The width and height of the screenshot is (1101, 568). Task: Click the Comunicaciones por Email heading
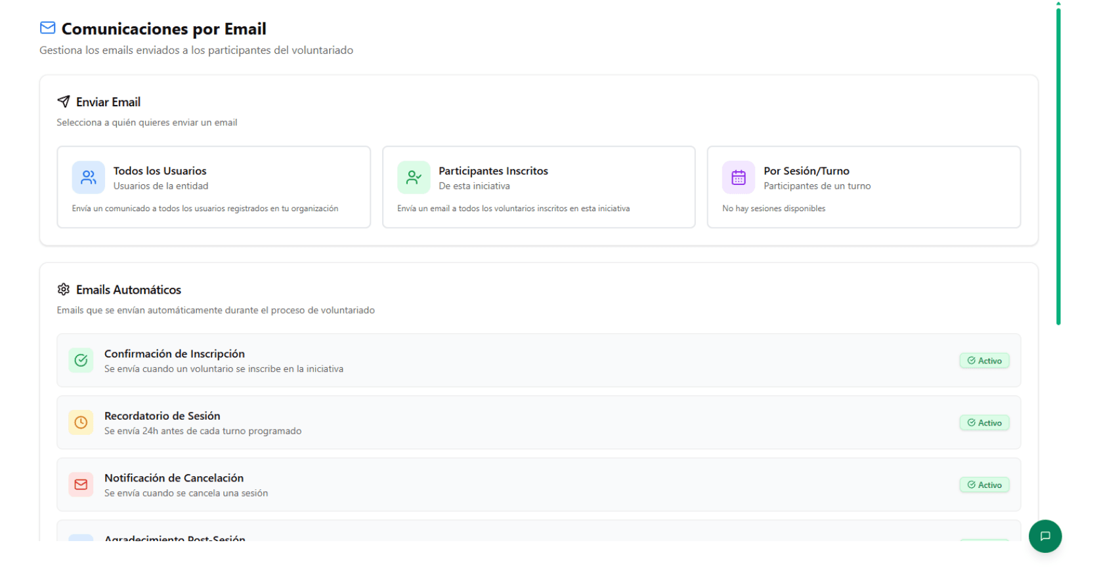[164, 29]
